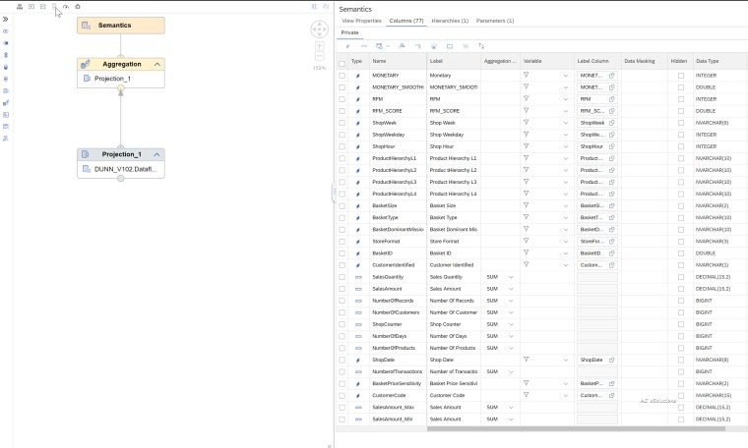The image size is (748, 448).
Task: Click the filter icon in ShopWeek variable cell
Action: pyautogui.click(x=527, y=123)
